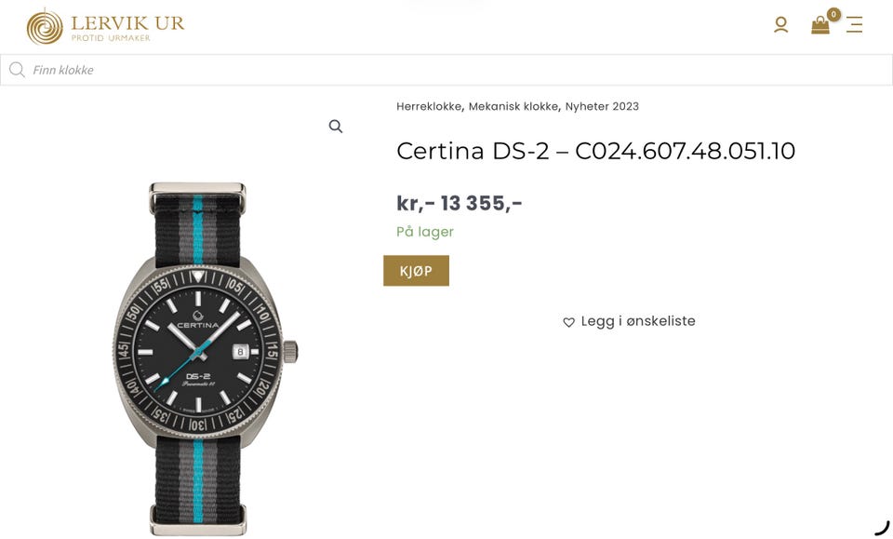Click the Finn klokke search field
The height and width of the screenshot is (539, 893).
coord(446,70)
